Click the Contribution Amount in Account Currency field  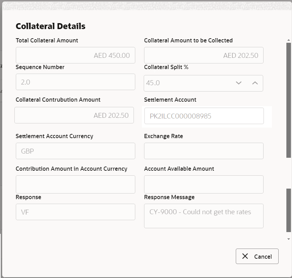(x=75, y=184)
